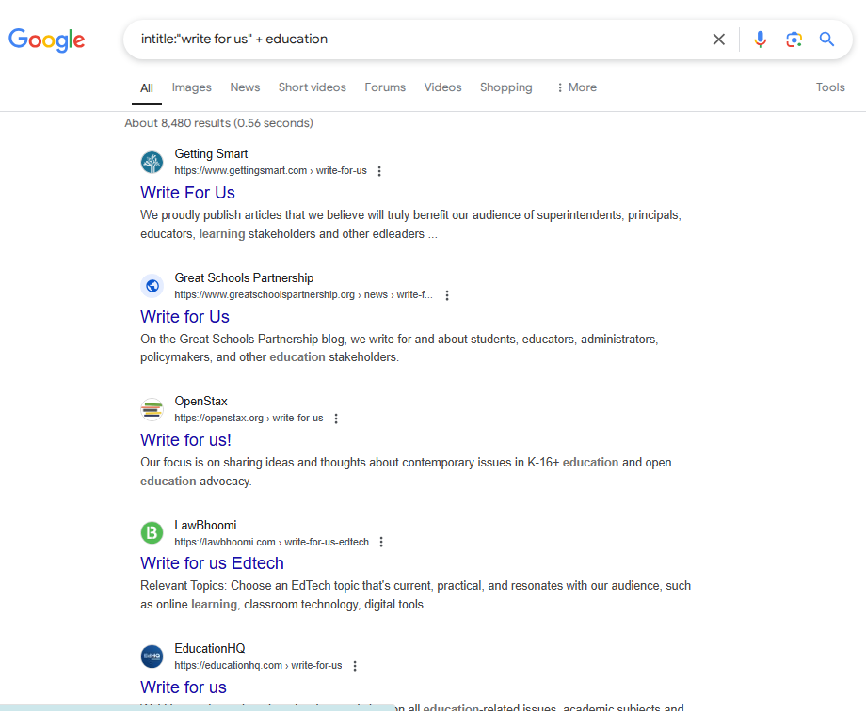Switch to the Shopping tab
Viewport: 866px width, 711px height.
tap(505, 87)
